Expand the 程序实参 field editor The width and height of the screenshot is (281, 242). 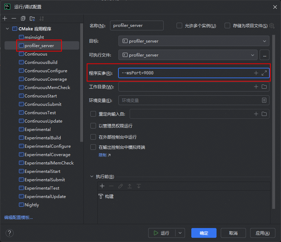click(x=264, y=73)
